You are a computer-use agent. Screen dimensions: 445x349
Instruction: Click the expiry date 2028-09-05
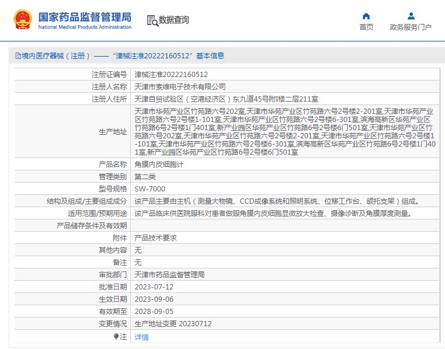(154, 311)
